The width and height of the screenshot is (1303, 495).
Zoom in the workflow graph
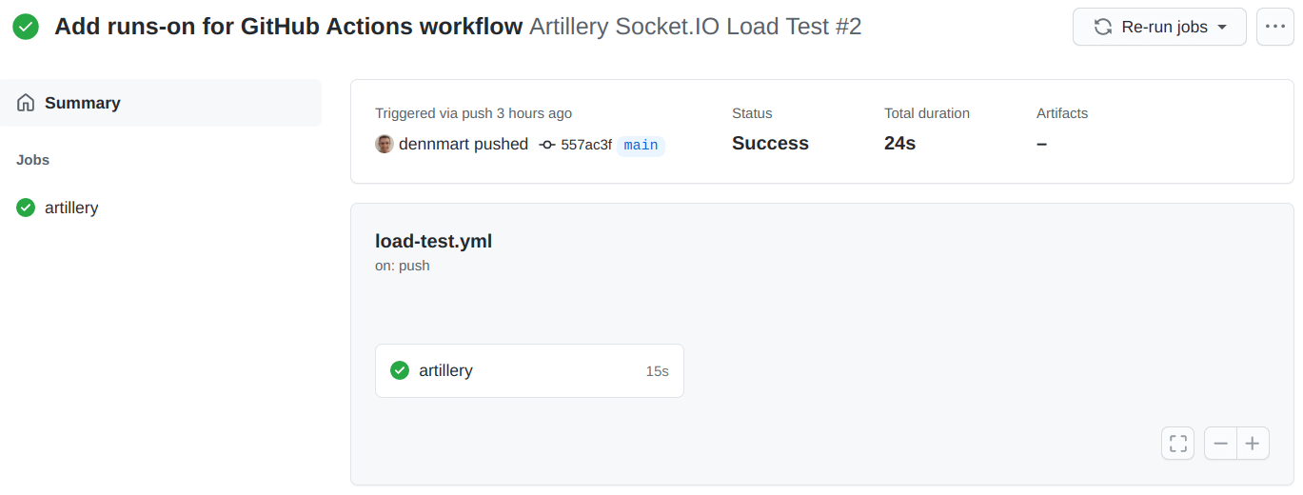coord(1253,443)
